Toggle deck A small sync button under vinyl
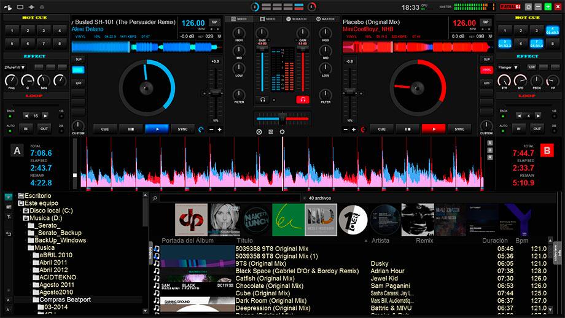Screen dimensions: 565x318 coord(78,83)
